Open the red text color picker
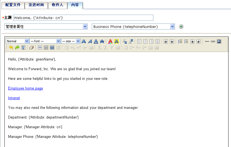231x147 pixels. click(x=110, y=41)
